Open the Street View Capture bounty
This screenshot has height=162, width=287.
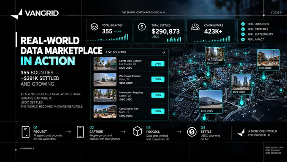tap(158, 64)
